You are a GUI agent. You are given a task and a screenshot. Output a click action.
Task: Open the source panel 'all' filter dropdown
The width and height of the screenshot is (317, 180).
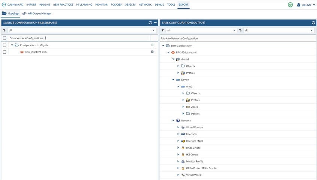pyautogui.click(x=153, y=31)
